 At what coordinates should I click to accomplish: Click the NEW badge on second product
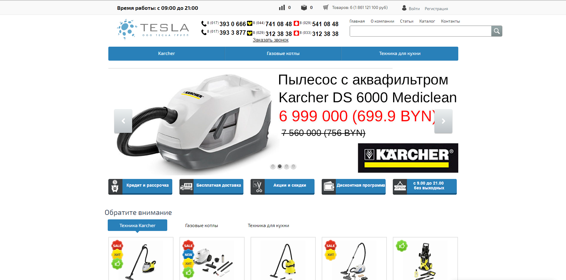click(x=188, y=255)
